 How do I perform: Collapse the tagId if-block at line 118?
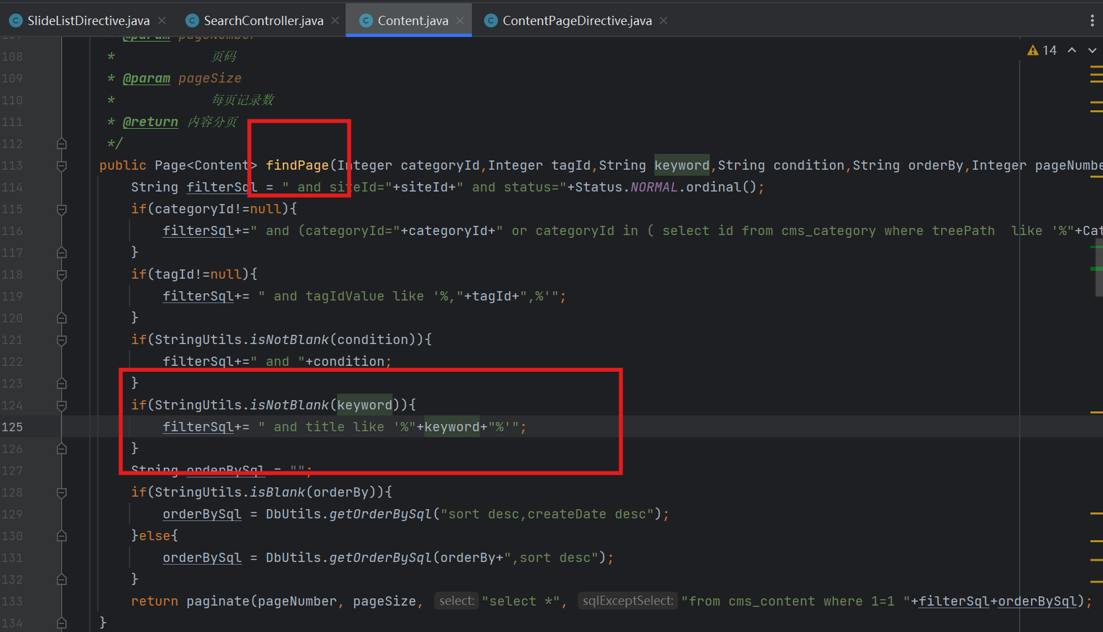tap(61, 275)
